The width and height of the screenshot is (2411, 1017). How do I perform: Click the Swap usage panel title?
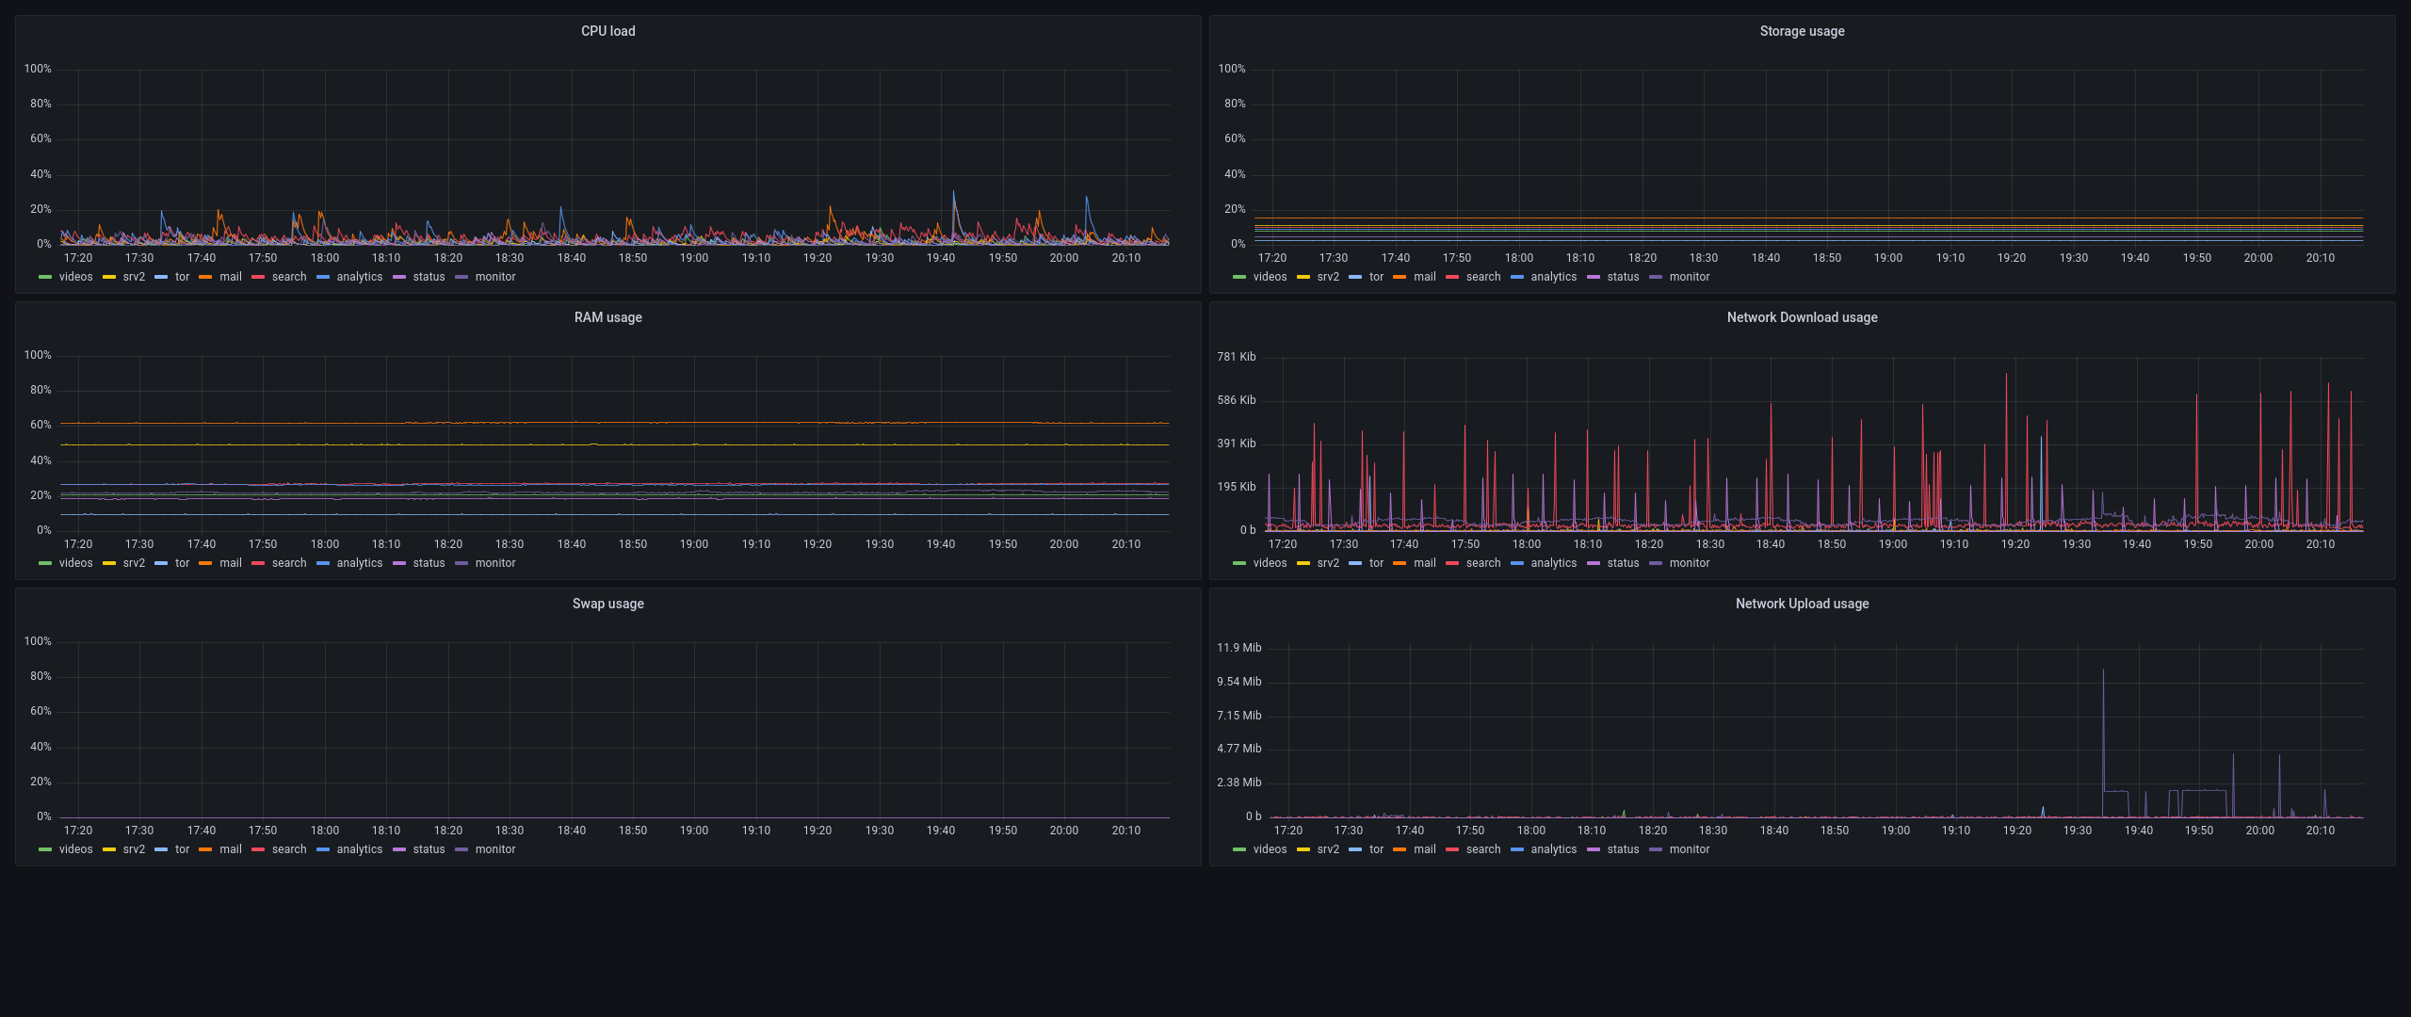click(607, 604)
